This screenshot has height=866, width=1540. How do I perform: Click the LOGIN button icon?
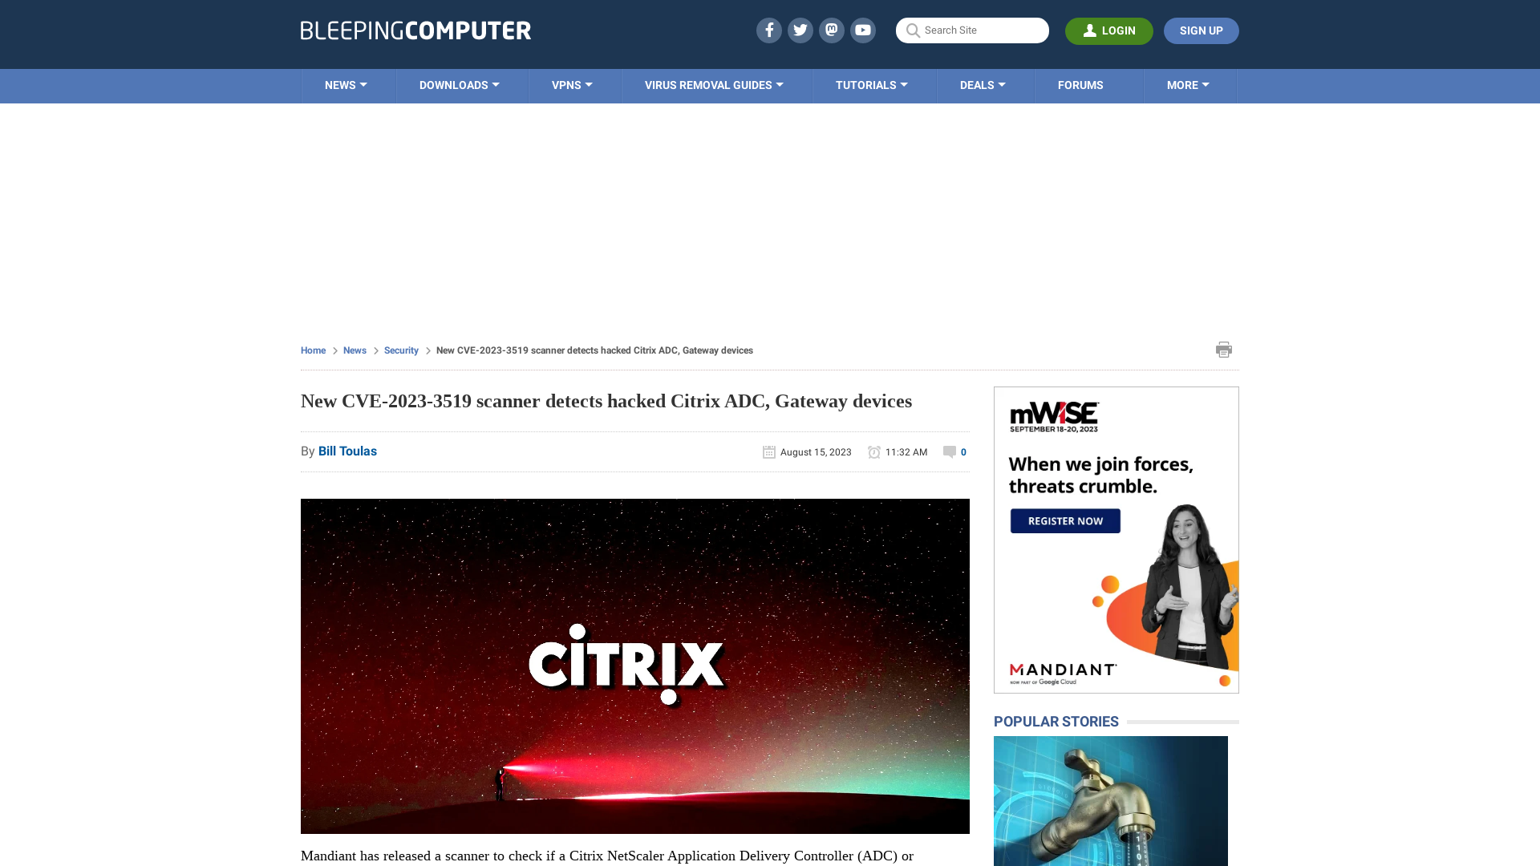(1089, 30)
